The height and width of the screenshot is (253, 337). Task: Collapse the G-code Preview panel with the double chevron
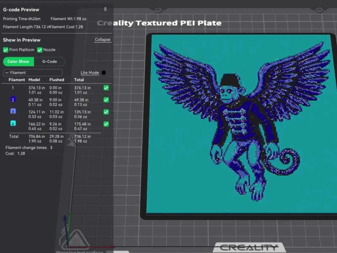point(105,9)
